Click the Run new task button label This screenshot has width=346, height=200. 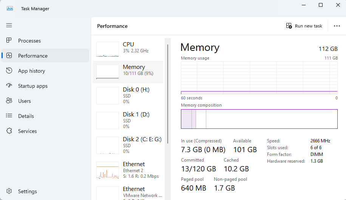point(308,26)
